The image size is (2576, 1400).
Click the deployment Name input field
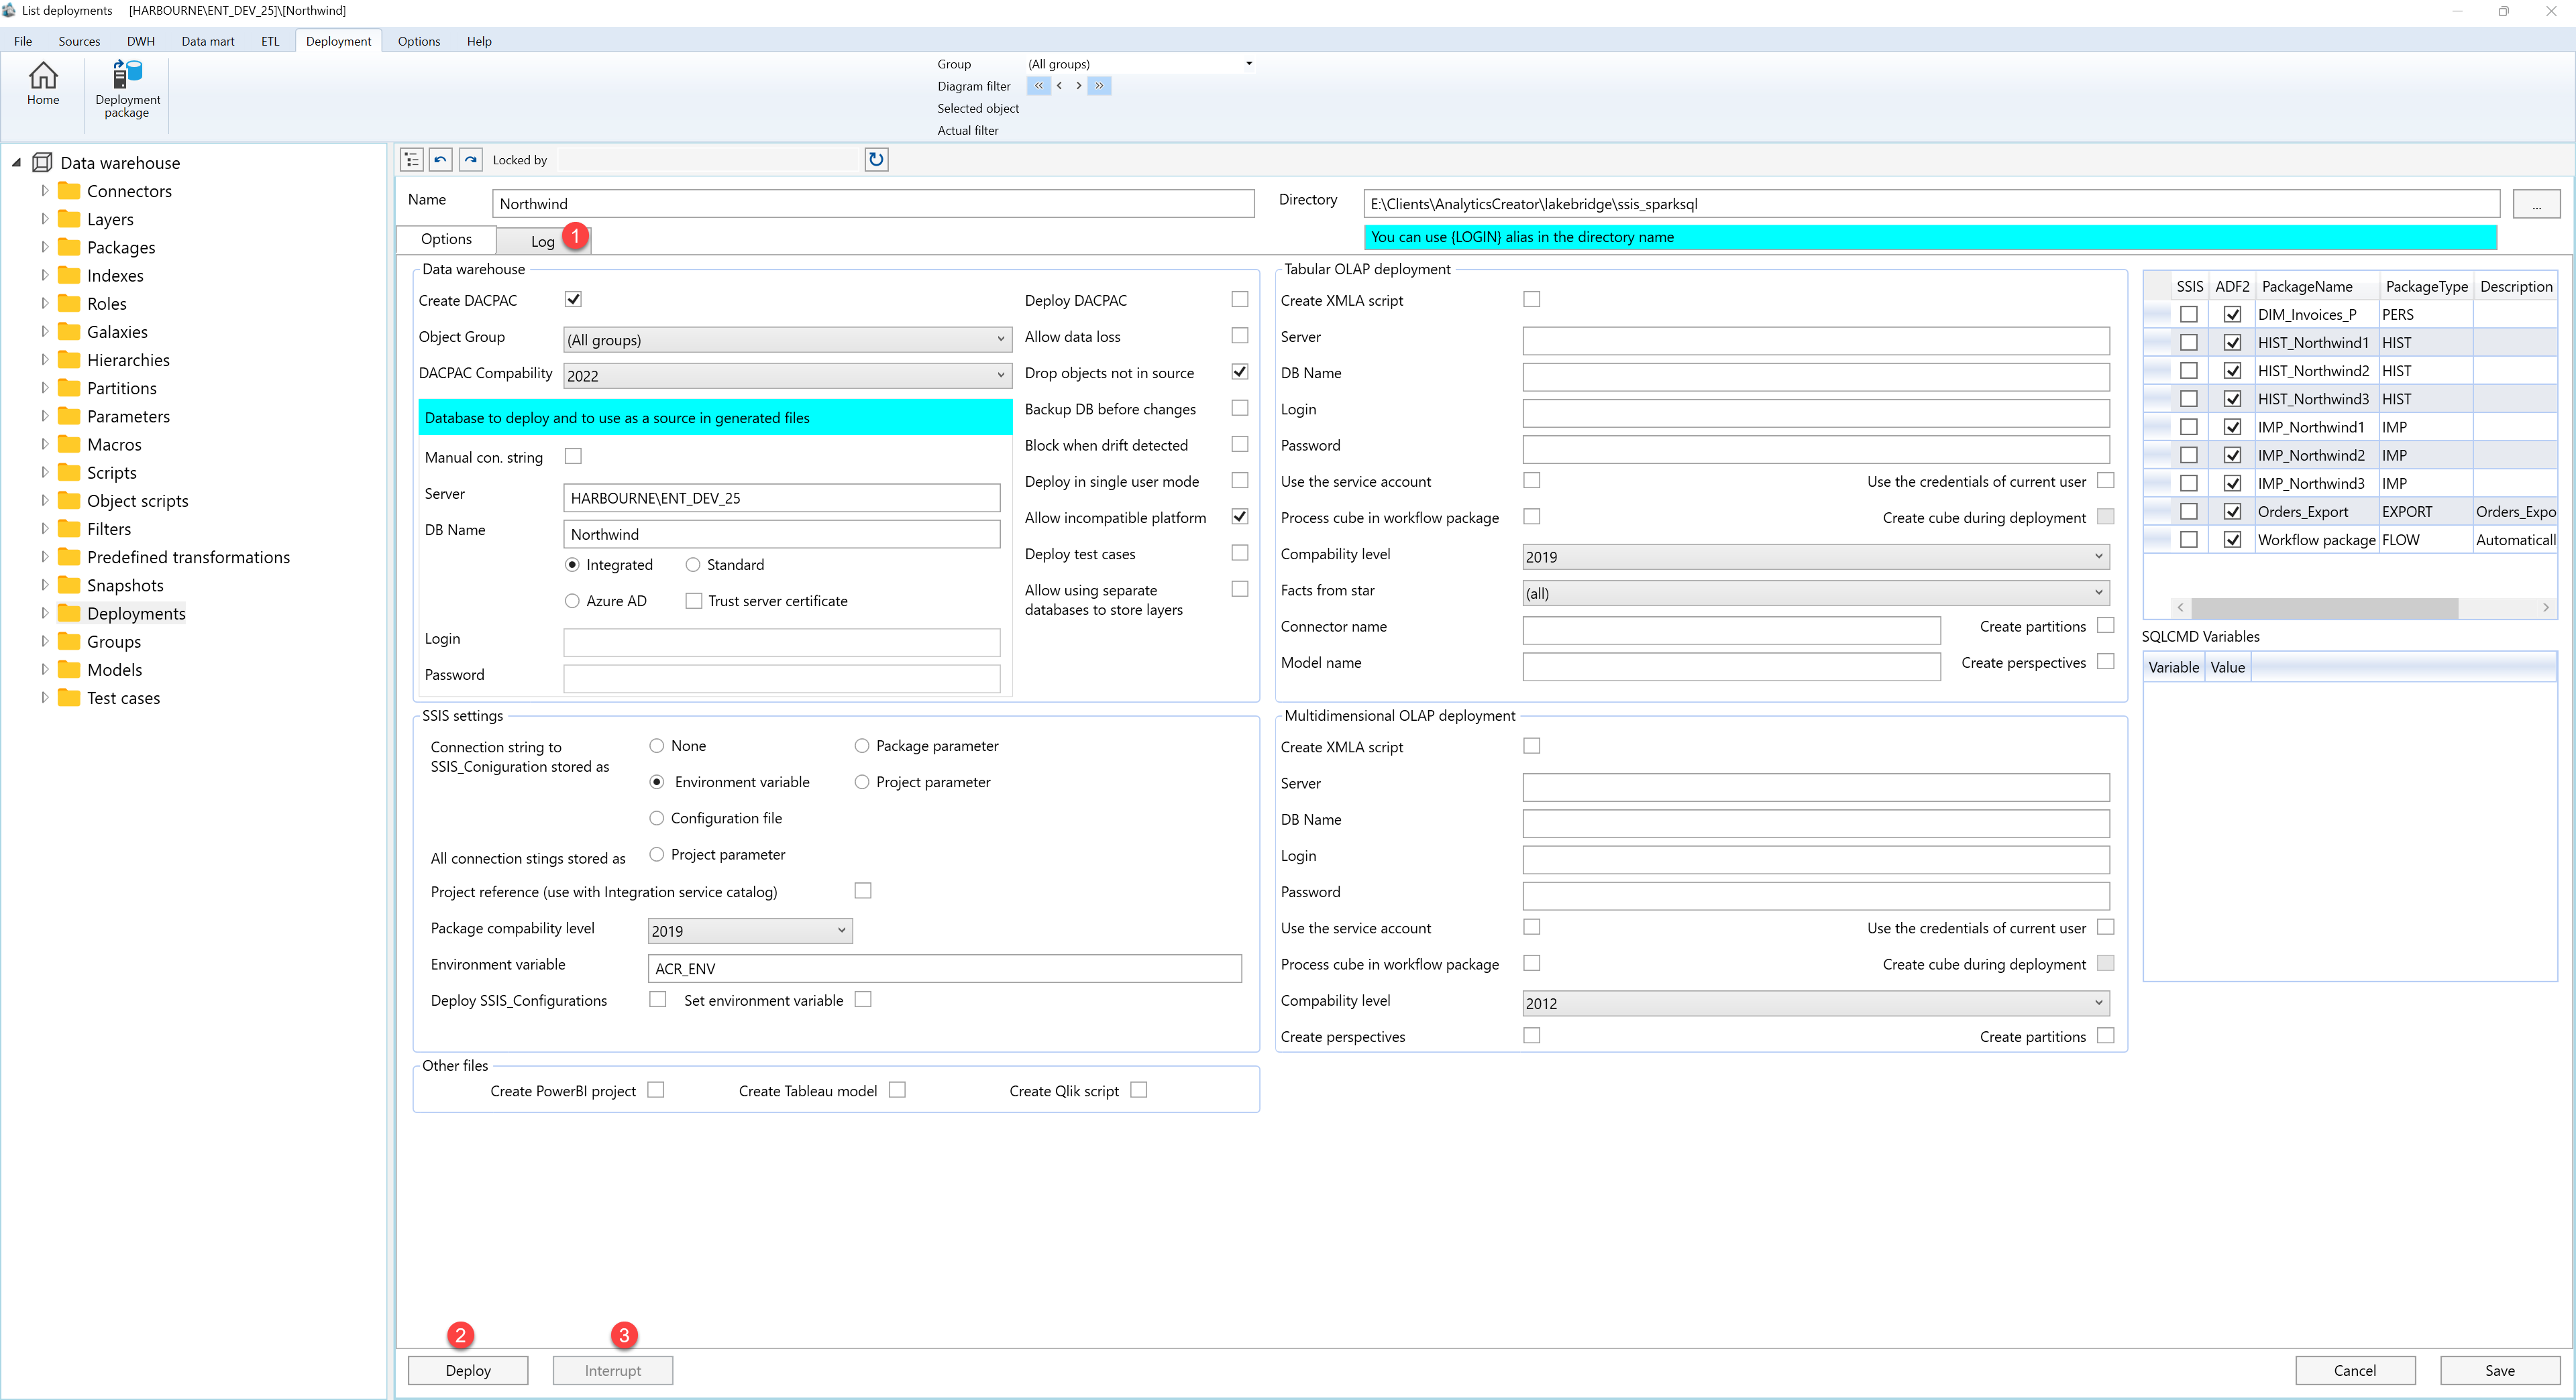(x=873, y=204)
